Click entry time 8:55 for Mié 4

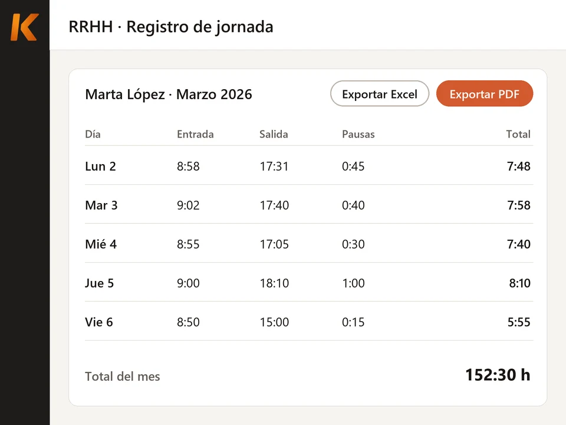pyautogui.click(x=188, y=244)
